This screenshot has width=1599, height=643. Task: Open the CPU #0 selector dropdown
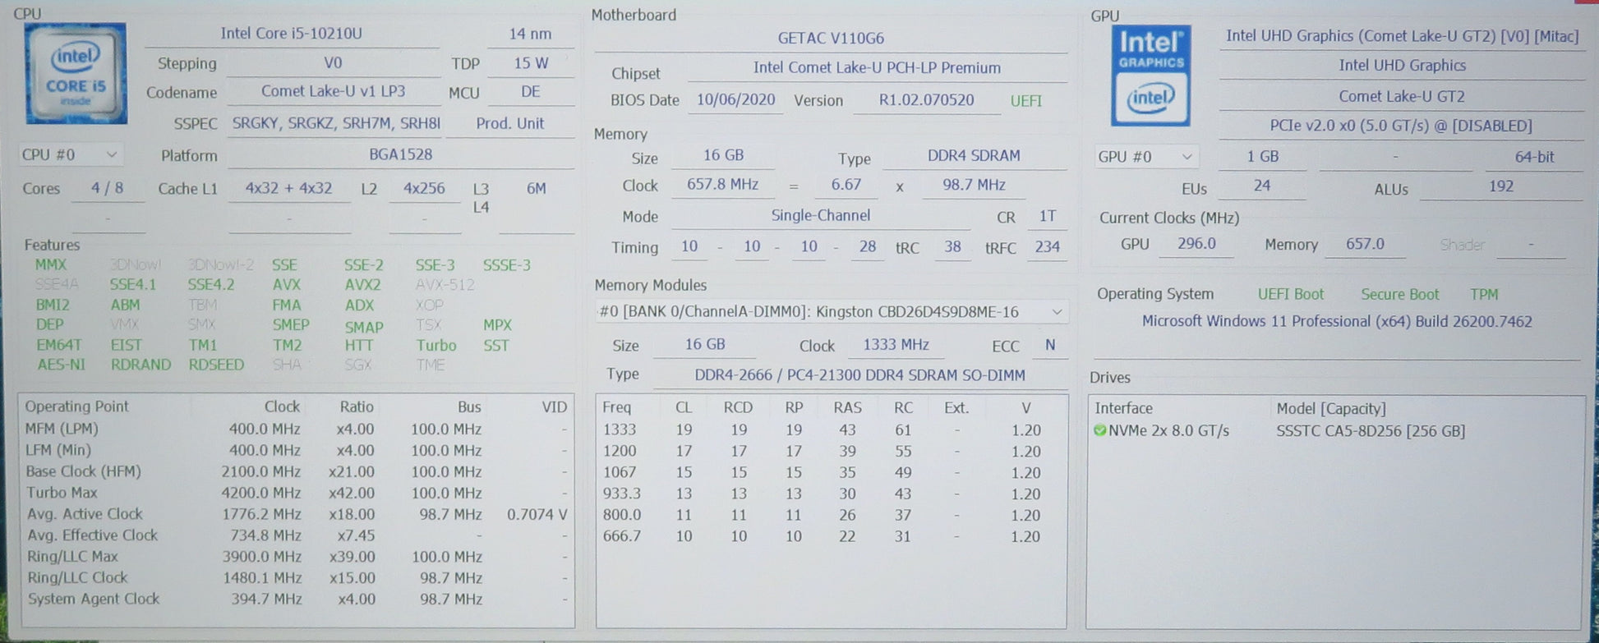tap(71, 155)
